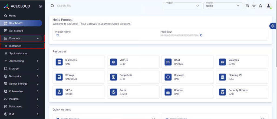Open the Project dropdown

coord(183,6)
